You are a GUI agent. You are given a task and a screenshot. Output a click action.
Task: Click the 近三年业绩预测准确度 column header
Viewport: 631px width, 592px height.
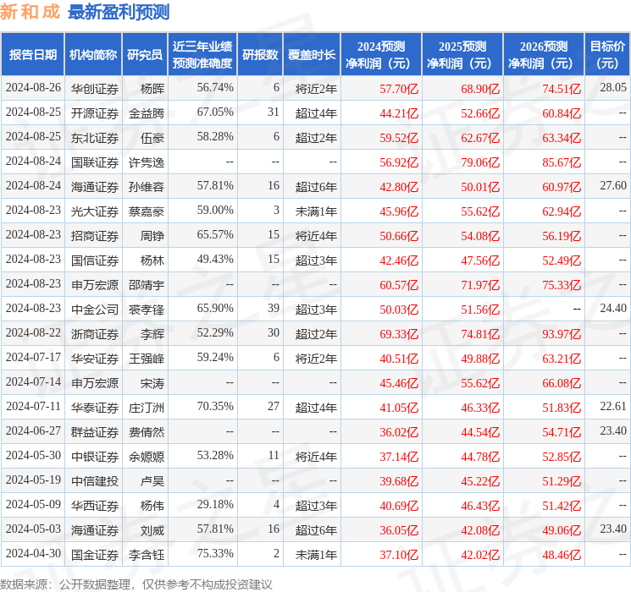pos(202,55)
